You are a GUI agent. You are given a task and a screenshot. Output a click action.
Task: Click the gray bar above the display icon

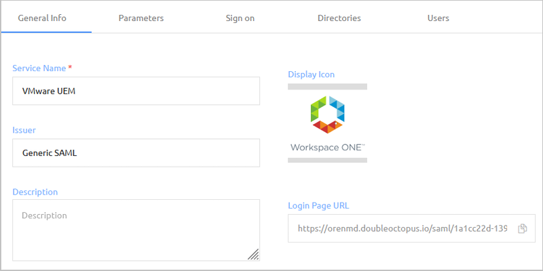327,87
